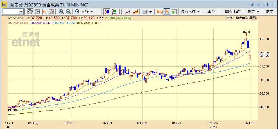
Task: Select the OHLC bar chart style
Action: tap(121, 12)
